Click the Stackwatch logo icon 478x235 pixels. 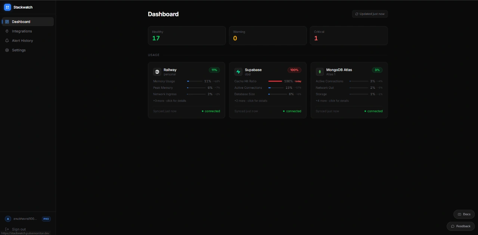pos(7,7)
